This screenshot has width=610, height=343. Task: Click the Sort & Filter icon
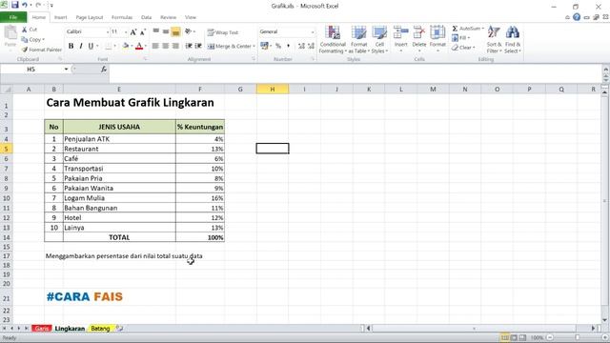click(x=494, y=32)
